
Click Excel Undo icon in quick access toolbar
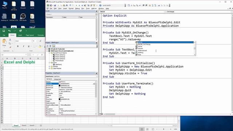coord(9,31)
